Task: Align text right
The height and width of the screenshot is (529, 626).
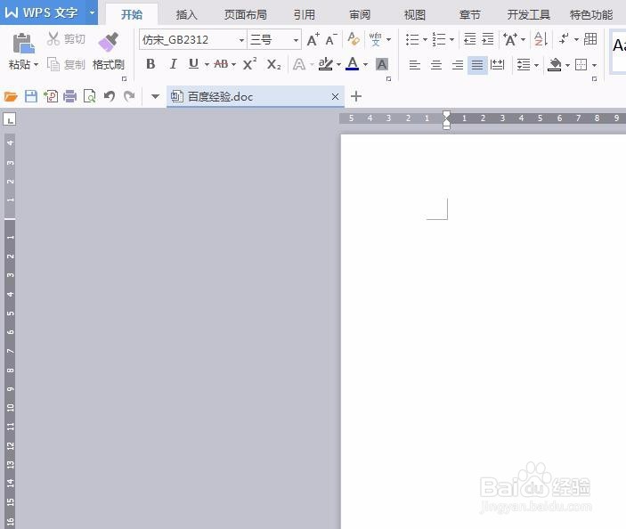Action: [458, 65]
